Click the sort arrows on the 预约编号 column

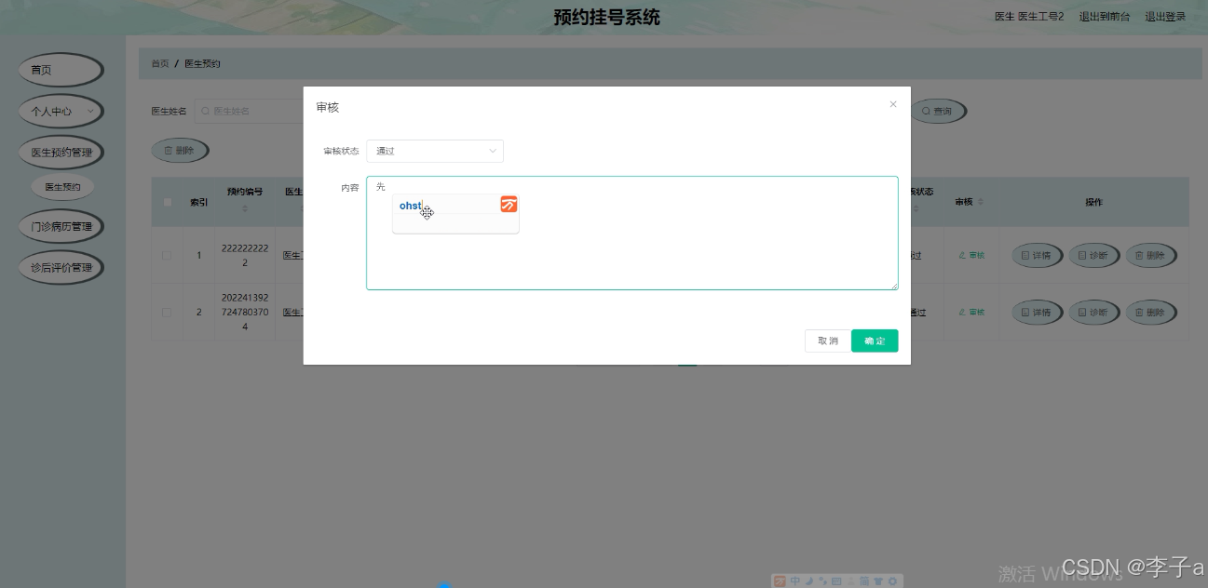tap(244, 208)
